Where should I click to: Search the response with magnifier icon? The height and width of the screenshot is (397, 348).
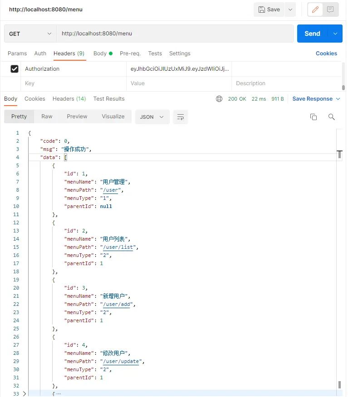(332, 117)
